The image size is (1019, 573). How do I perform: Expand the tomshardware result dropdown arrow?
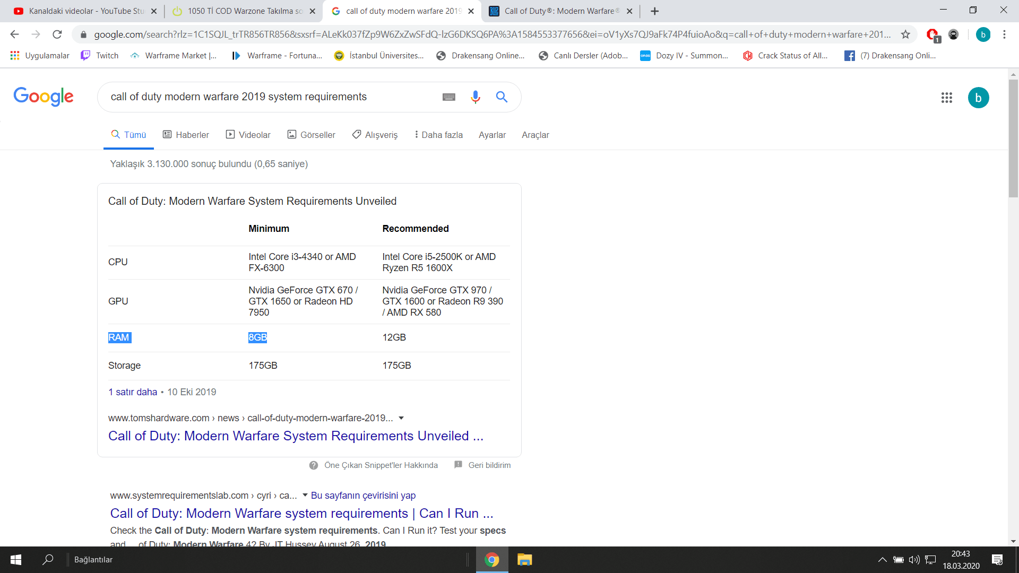click(x=401, y=418)
